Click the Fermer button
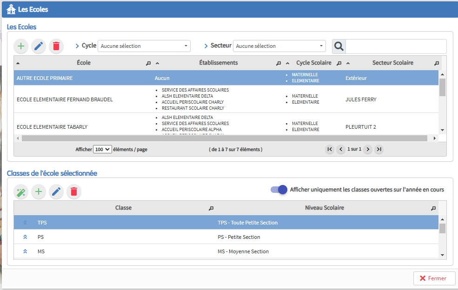This screenshot has height=290, width=458. [434, 278]
